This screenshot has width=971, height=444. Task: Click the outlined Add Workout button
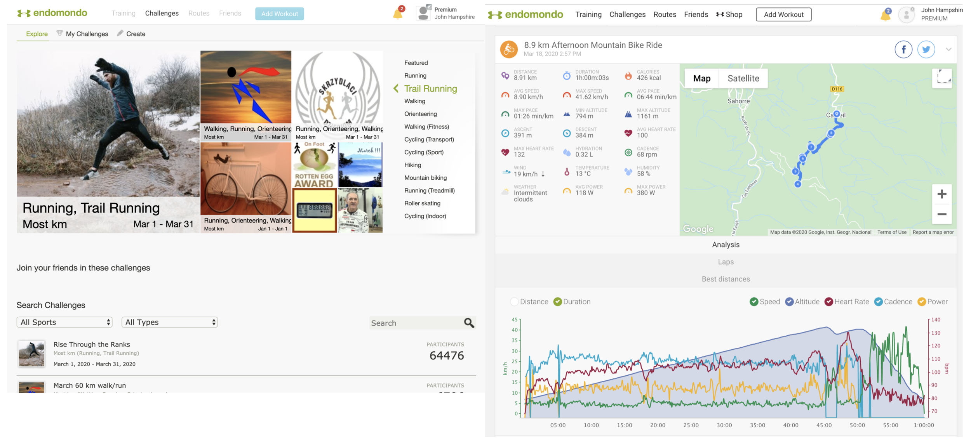point(783,15)
